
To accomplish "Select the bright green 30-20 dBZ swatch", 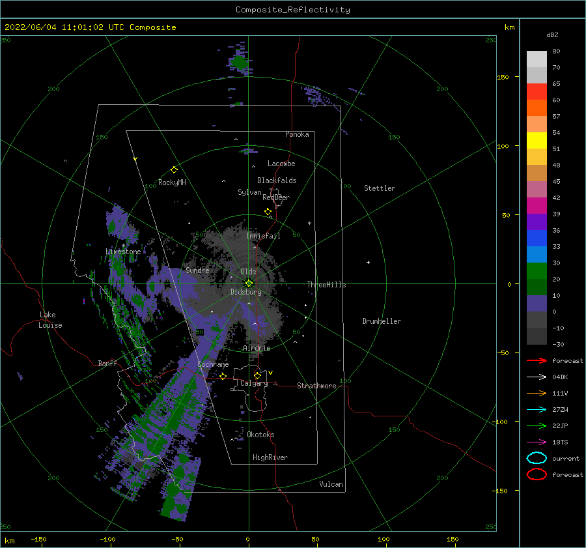I will tap(537, 270).
